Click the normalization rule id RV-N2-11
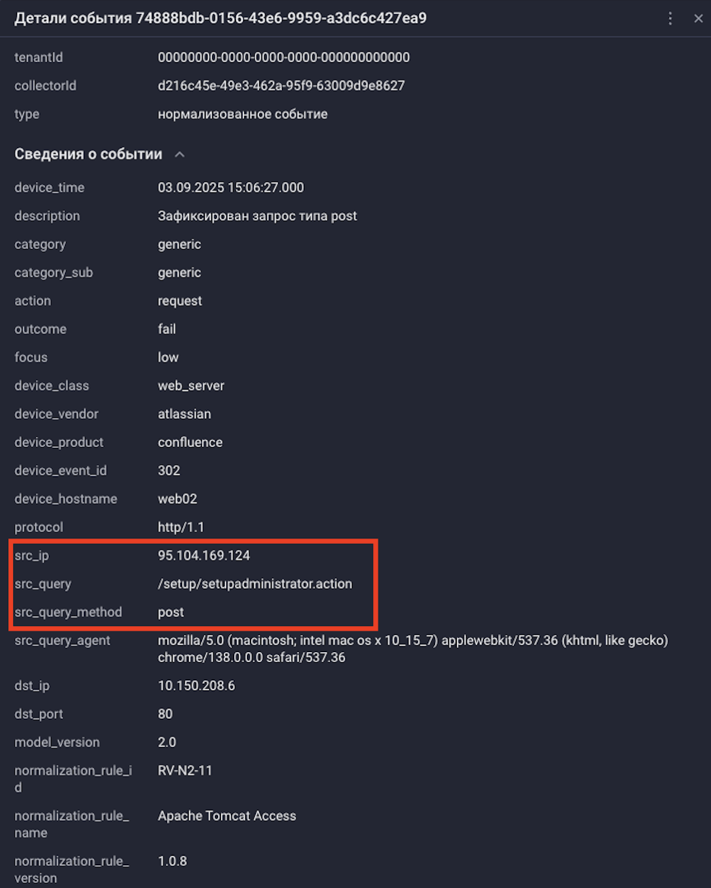The image size is (711, 888). [185, 771]
